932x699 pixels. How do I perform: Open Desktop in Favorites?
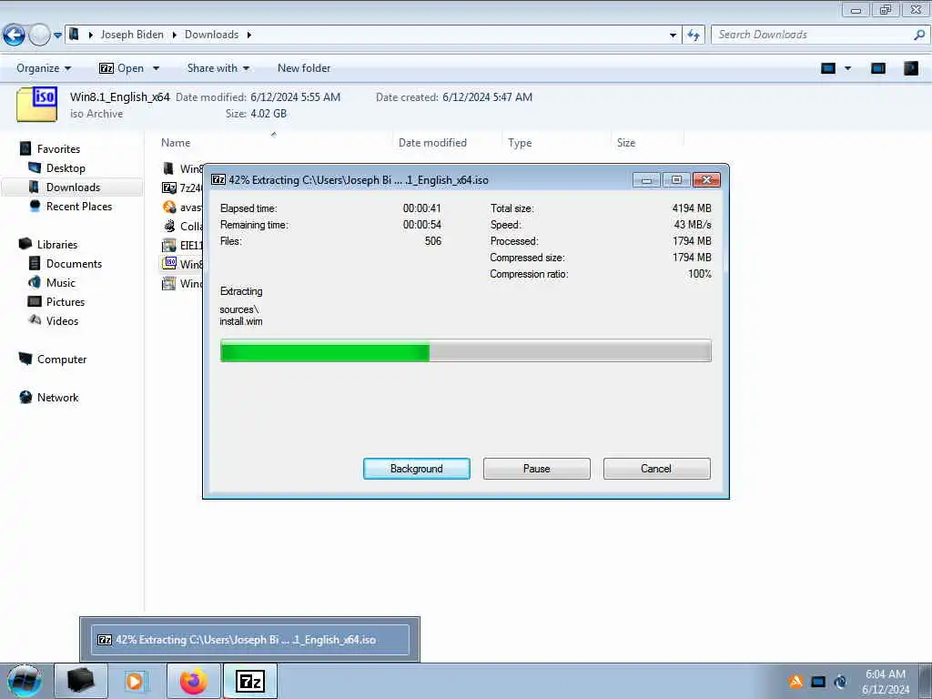click(x=66, y=168)
